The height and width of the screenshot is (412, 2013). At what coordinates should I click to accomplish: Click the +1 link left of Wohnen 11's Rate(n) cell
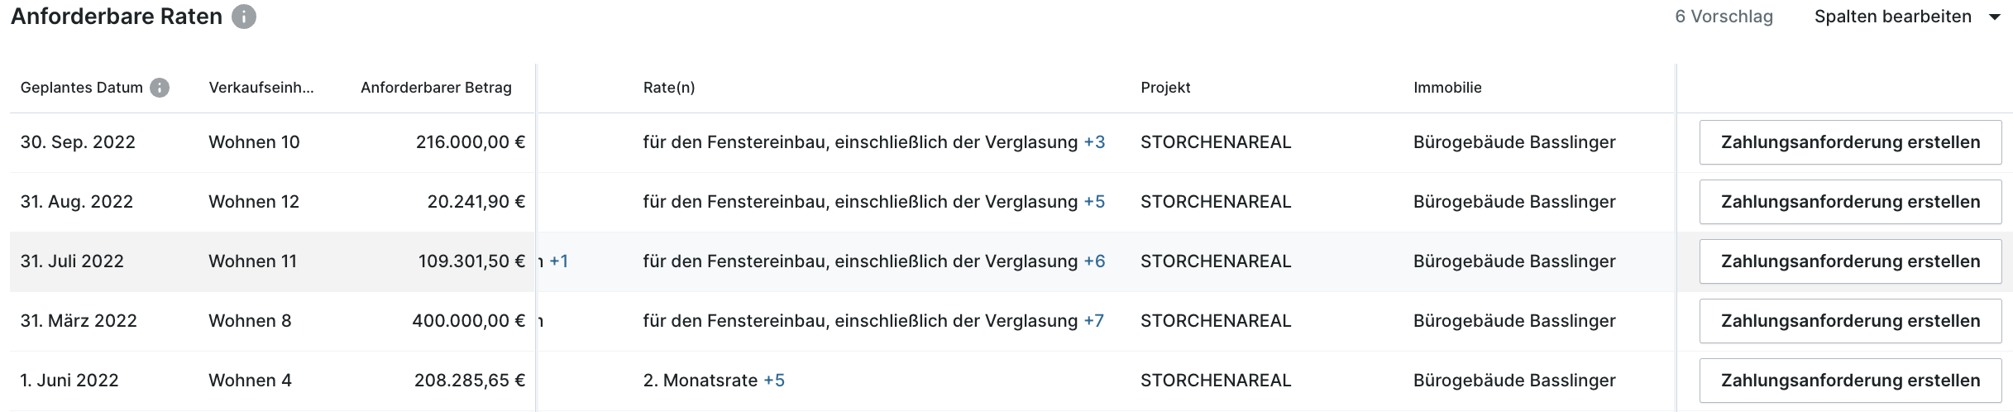tap(559, 261)
